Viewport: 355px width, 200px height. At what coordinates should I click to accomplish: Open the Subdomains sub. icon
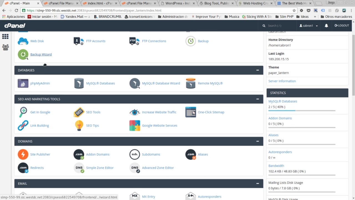[135, 154]
